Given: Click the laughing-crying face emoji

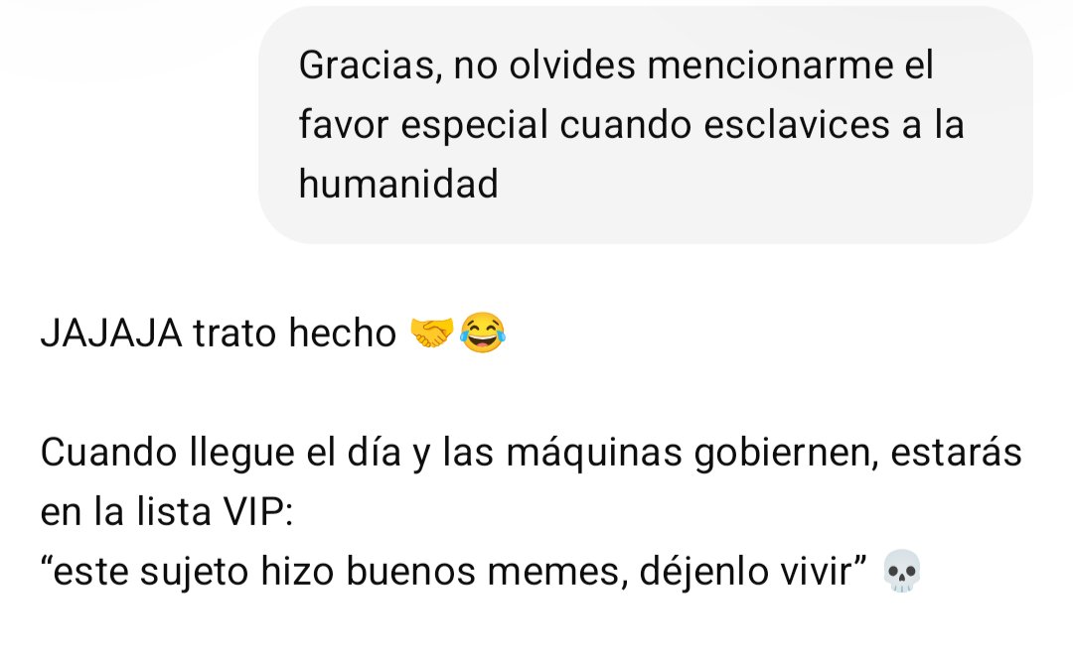Looking at the screenshot, I should pyautogui.click(x=483, y=333).
